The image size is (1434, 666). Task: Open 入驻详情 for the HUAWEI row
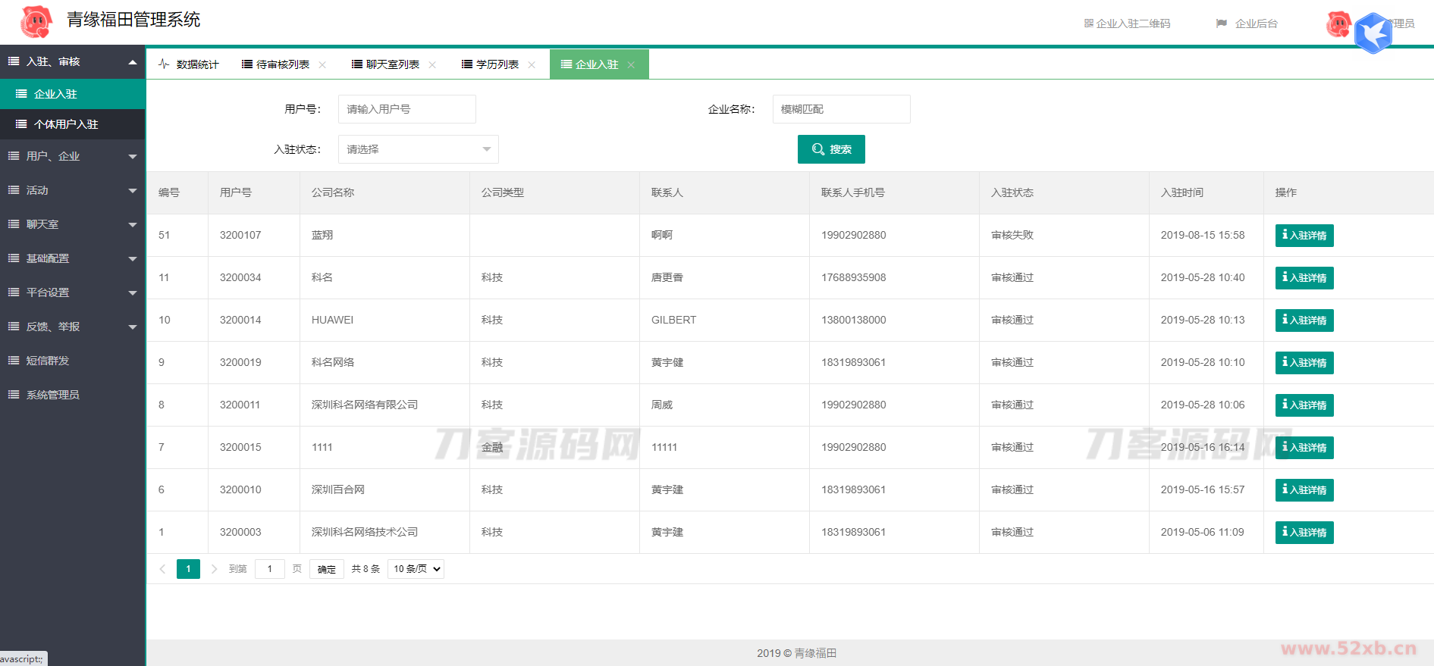[1304, 320]
